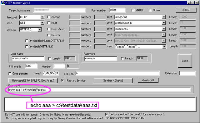Check the Accept header option
This screenshot has width=200, height=123.
(49, 17)
